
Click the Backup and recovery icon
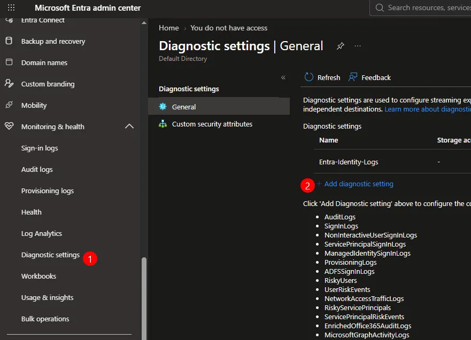(x=9, y=41)
